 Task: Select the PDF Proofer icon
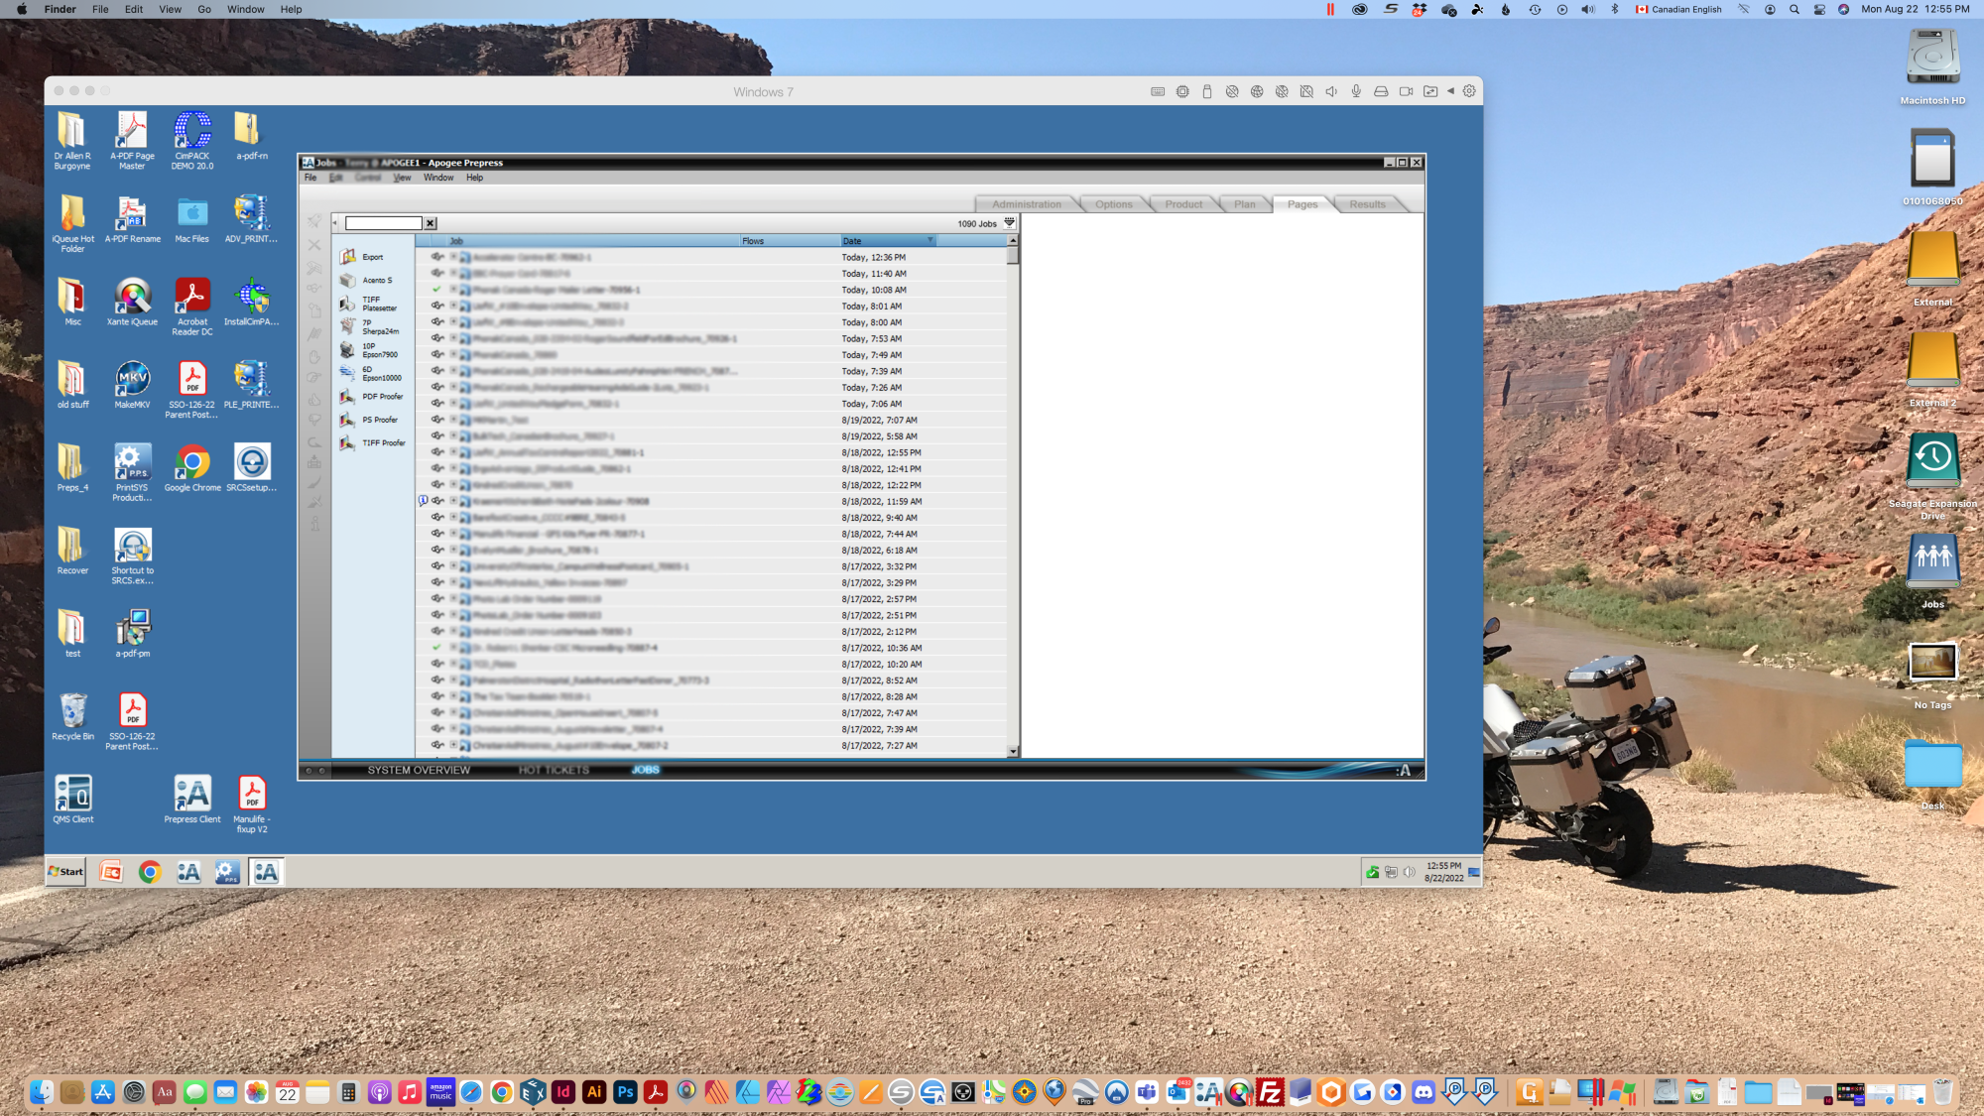point(347,397)
